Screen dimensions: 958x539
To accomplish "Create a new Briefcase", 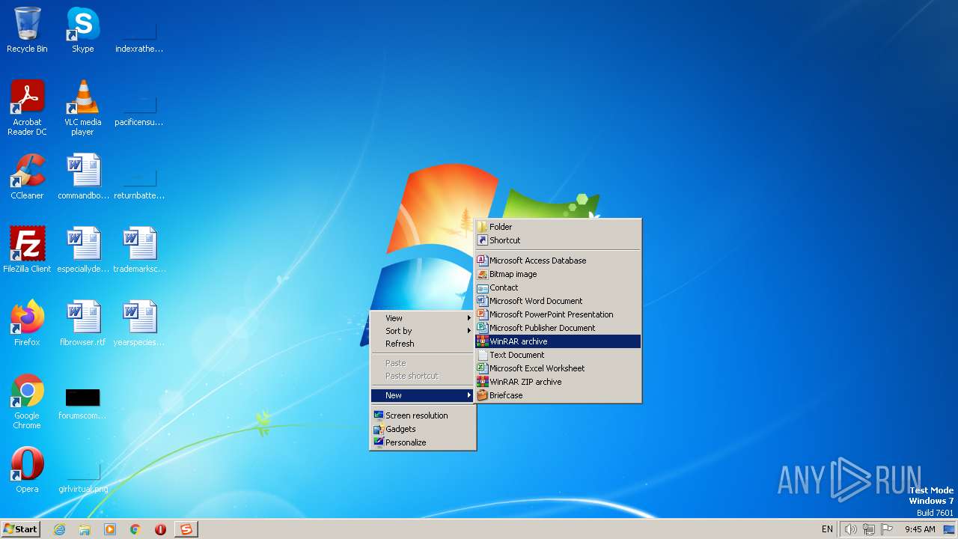I will click(558, 395).
